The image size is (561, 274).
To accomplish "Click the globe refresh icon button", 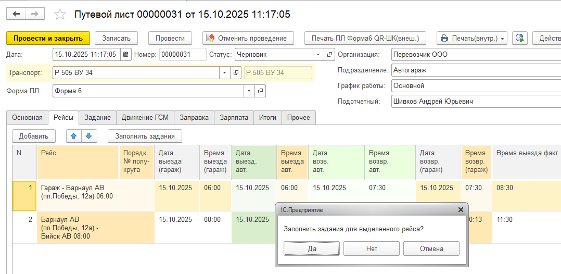I will 519,38.
